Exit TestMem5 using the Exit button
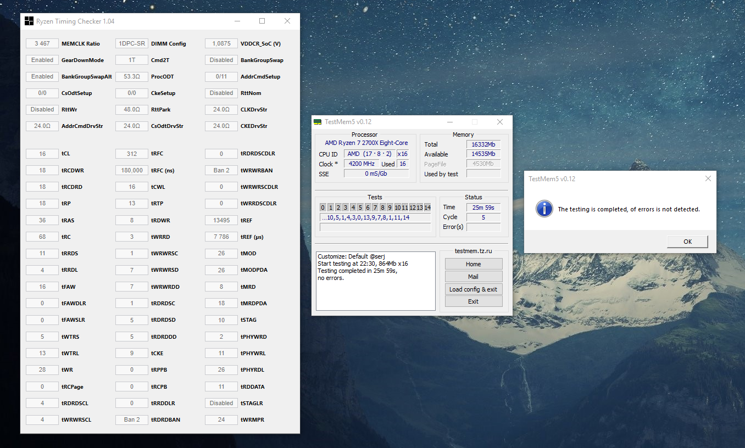 [474, 301]
